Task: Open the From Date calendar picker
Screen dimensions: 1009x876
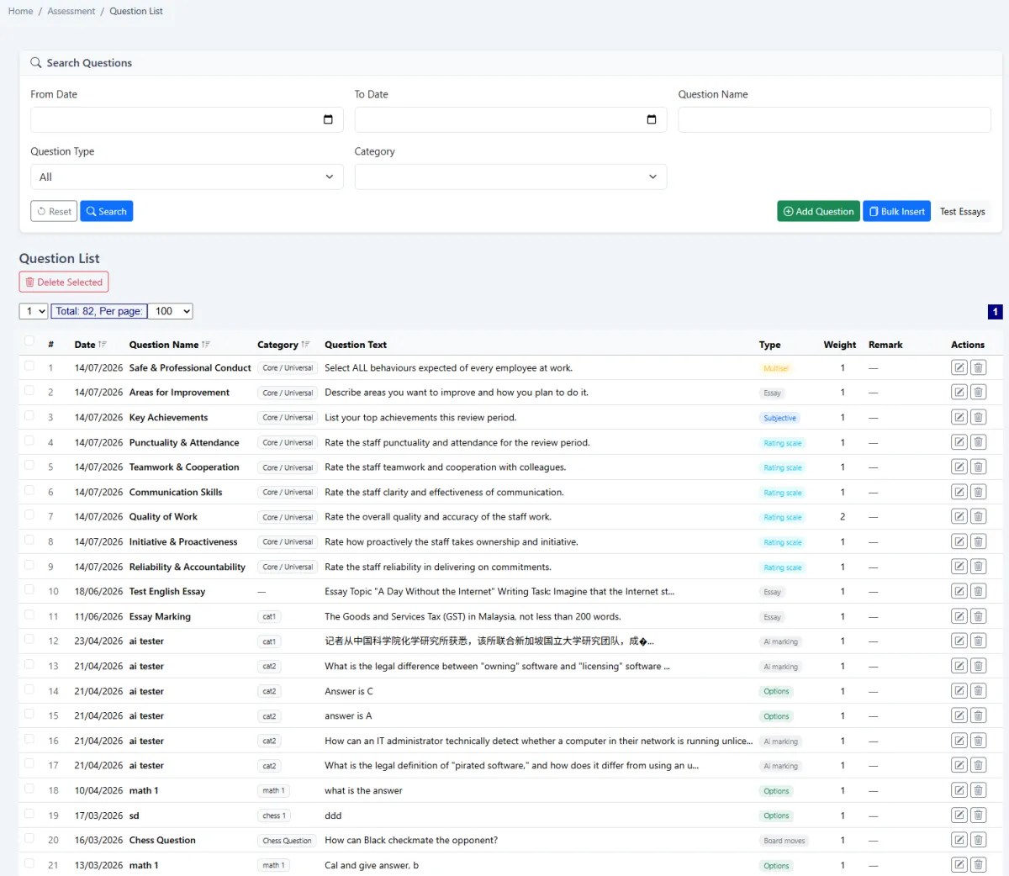Action: [328, 119]
